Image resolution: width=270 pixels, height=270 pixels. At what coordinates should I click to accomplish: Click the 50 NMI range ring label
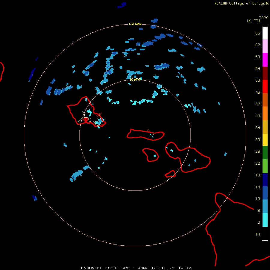tap(135, 79)
